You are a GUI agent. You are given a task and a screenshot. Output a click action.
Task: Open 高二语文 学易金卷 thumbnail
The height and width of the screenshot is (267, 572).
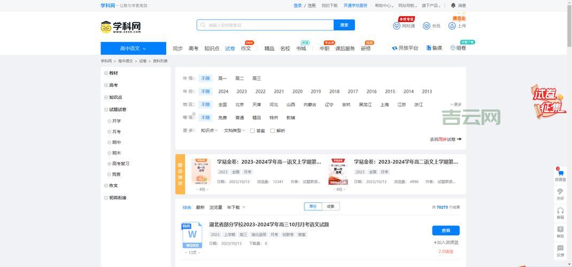pos(338,171)
